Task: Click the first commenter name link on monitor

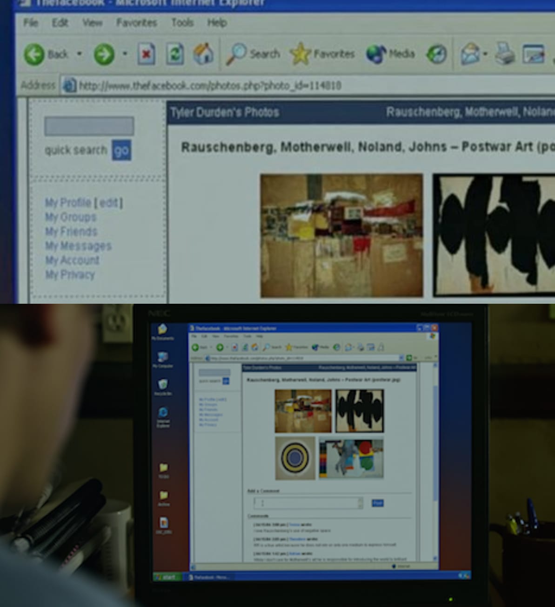Action: (x=294, y=525)
